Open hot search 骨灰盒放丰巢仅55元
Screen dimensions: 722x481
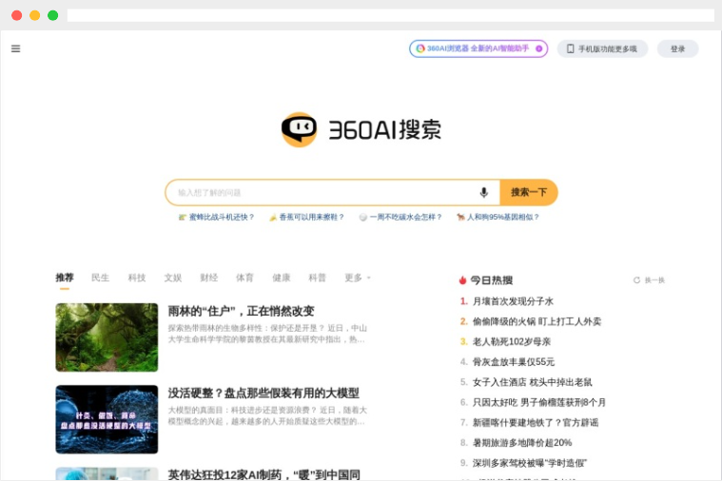514,362
